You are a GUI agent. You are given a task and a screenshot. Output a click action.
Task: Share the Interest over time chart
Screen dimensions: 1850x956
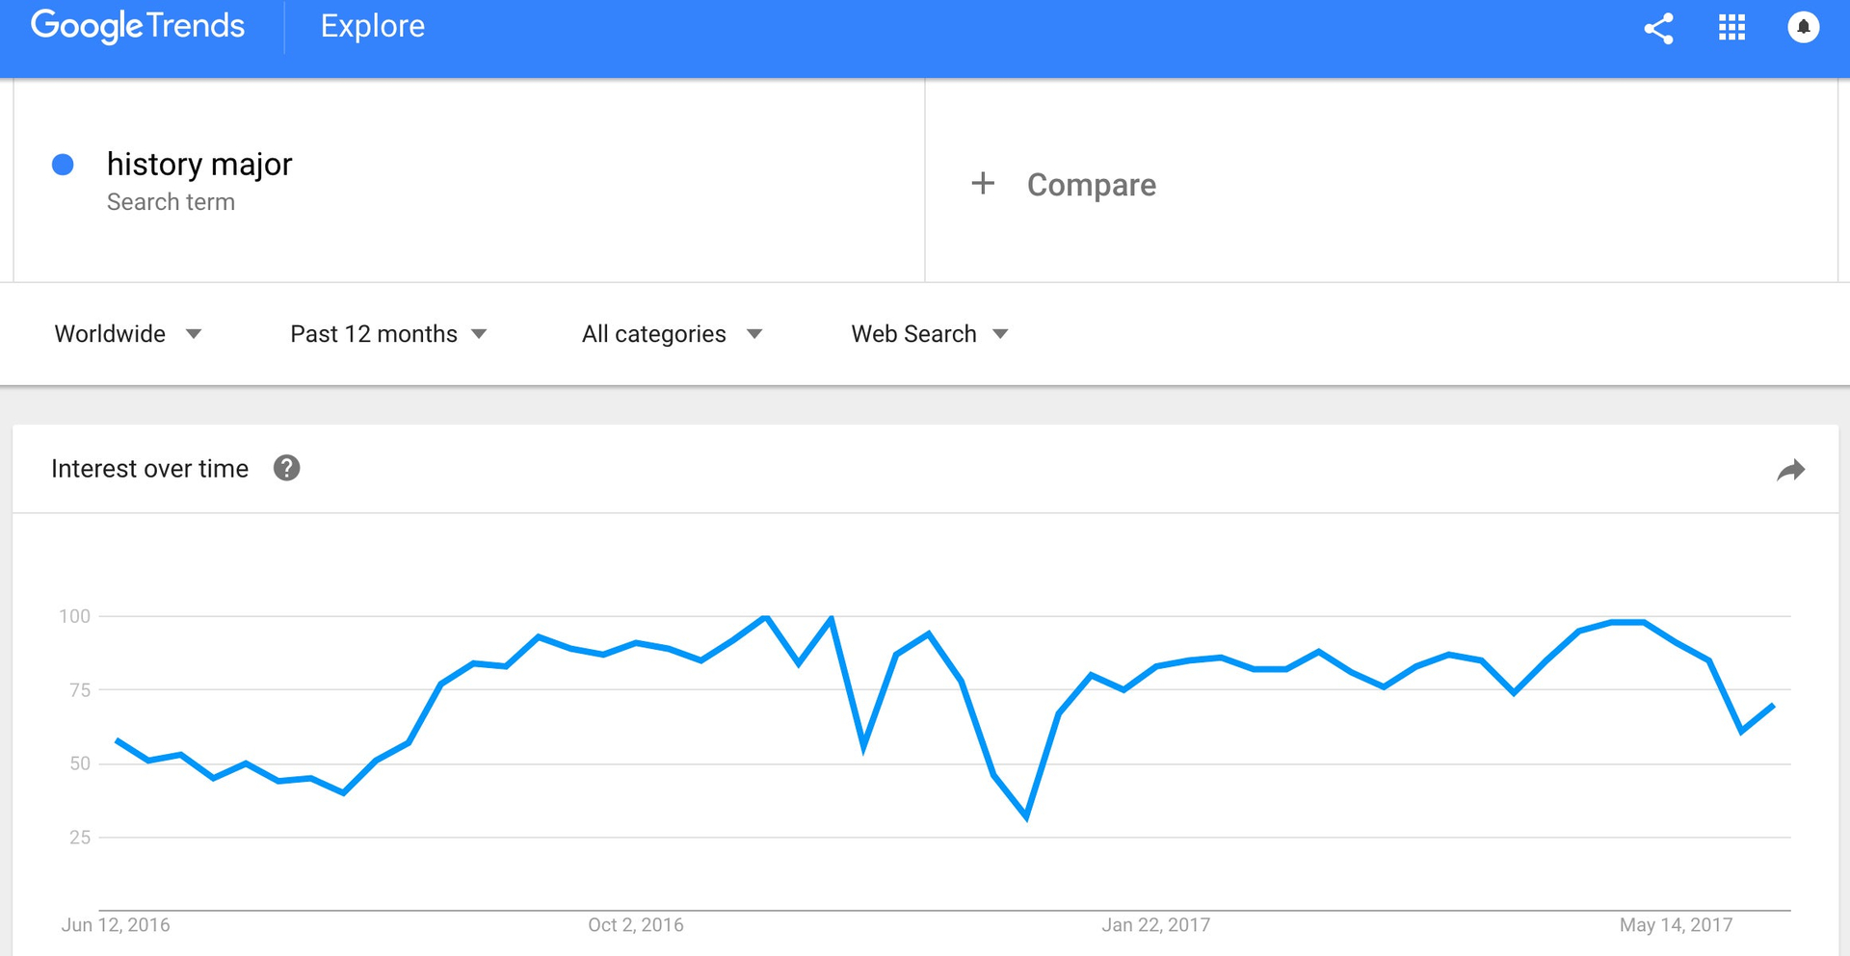pyautogui.click(x=1790, y=470)
